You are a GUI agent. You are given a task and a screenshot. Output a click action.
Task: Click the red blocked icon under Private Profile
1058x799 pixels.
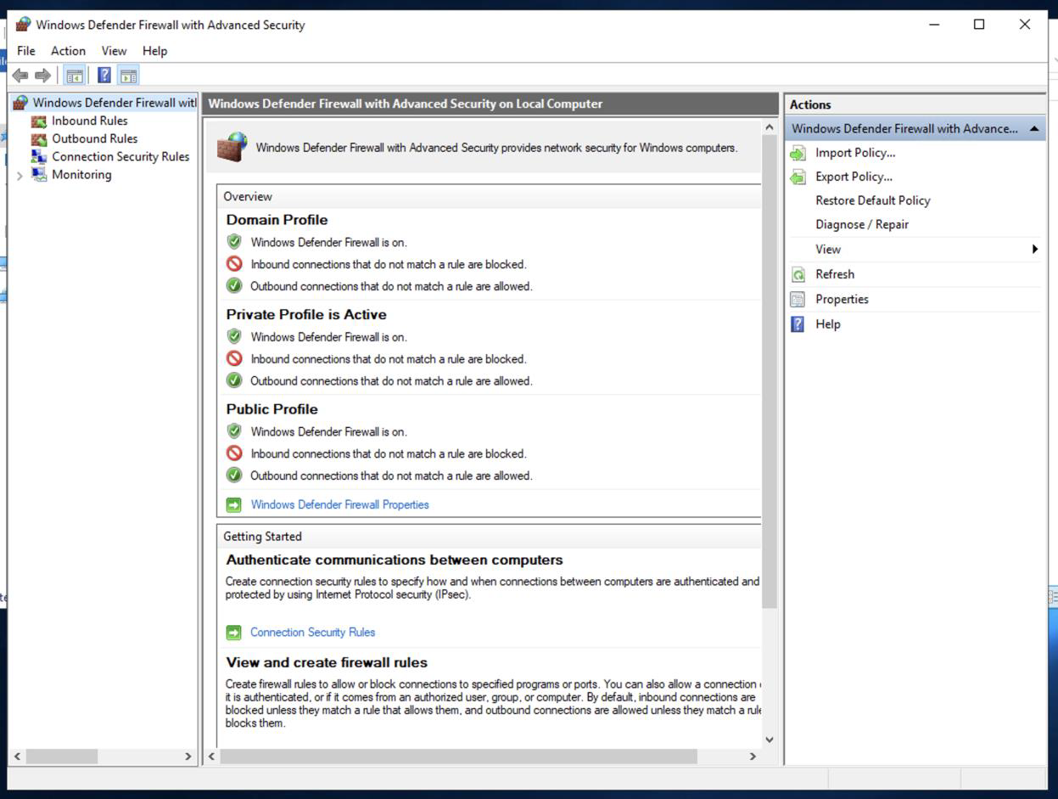(x=234, y=359)
